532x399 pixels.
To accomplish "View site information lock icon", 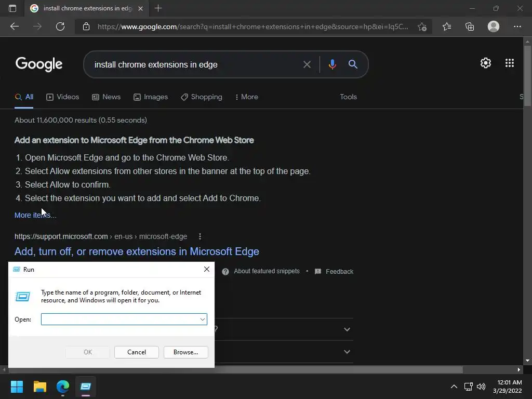I will [x=86, y=26].
